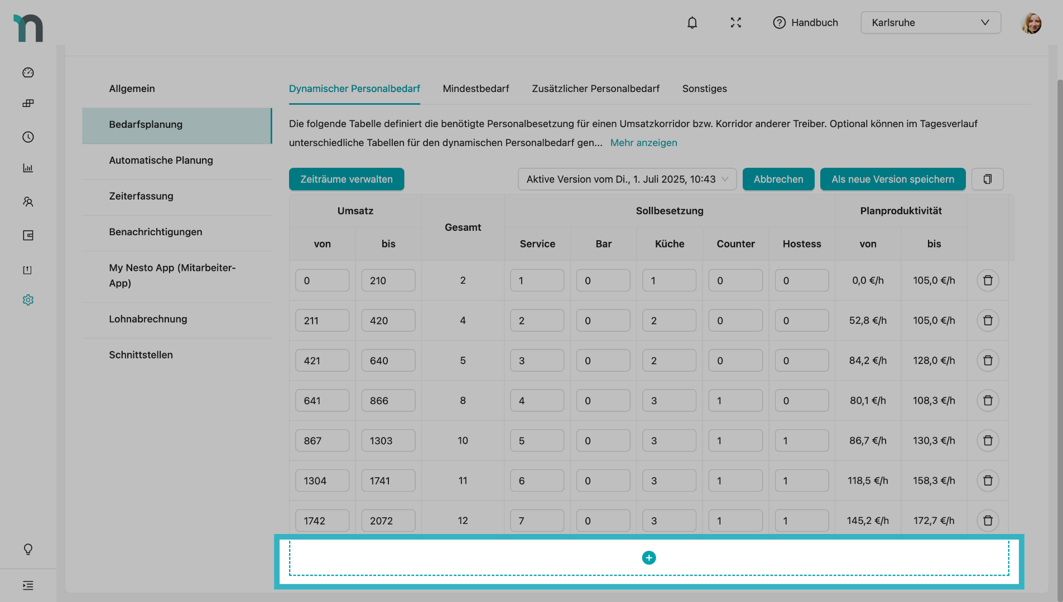Screen dimensions: 1063x602
Task: Click the Mehr anzeigen link
Action: (x=643, y=143)
